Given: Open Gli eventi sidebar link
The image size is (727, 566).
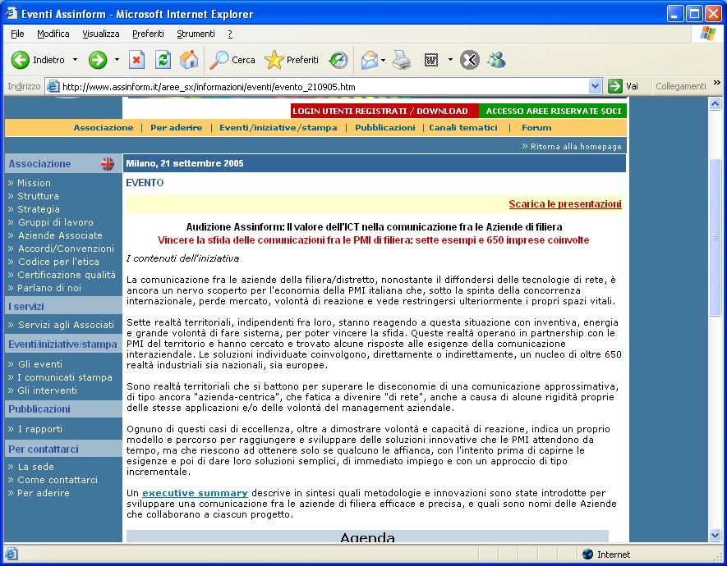Looking at the screenshot, I should [40, 364].
